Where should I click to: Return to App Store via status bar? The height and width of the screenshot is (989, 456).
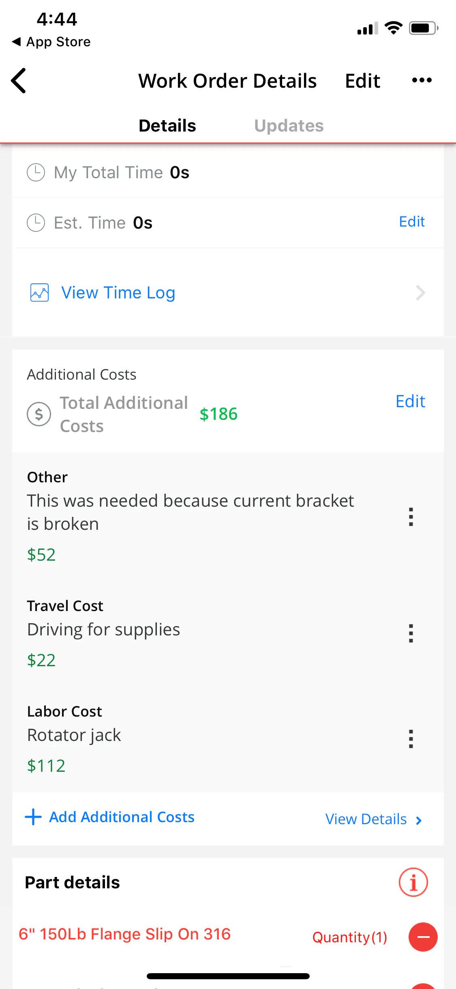[51, 42]
